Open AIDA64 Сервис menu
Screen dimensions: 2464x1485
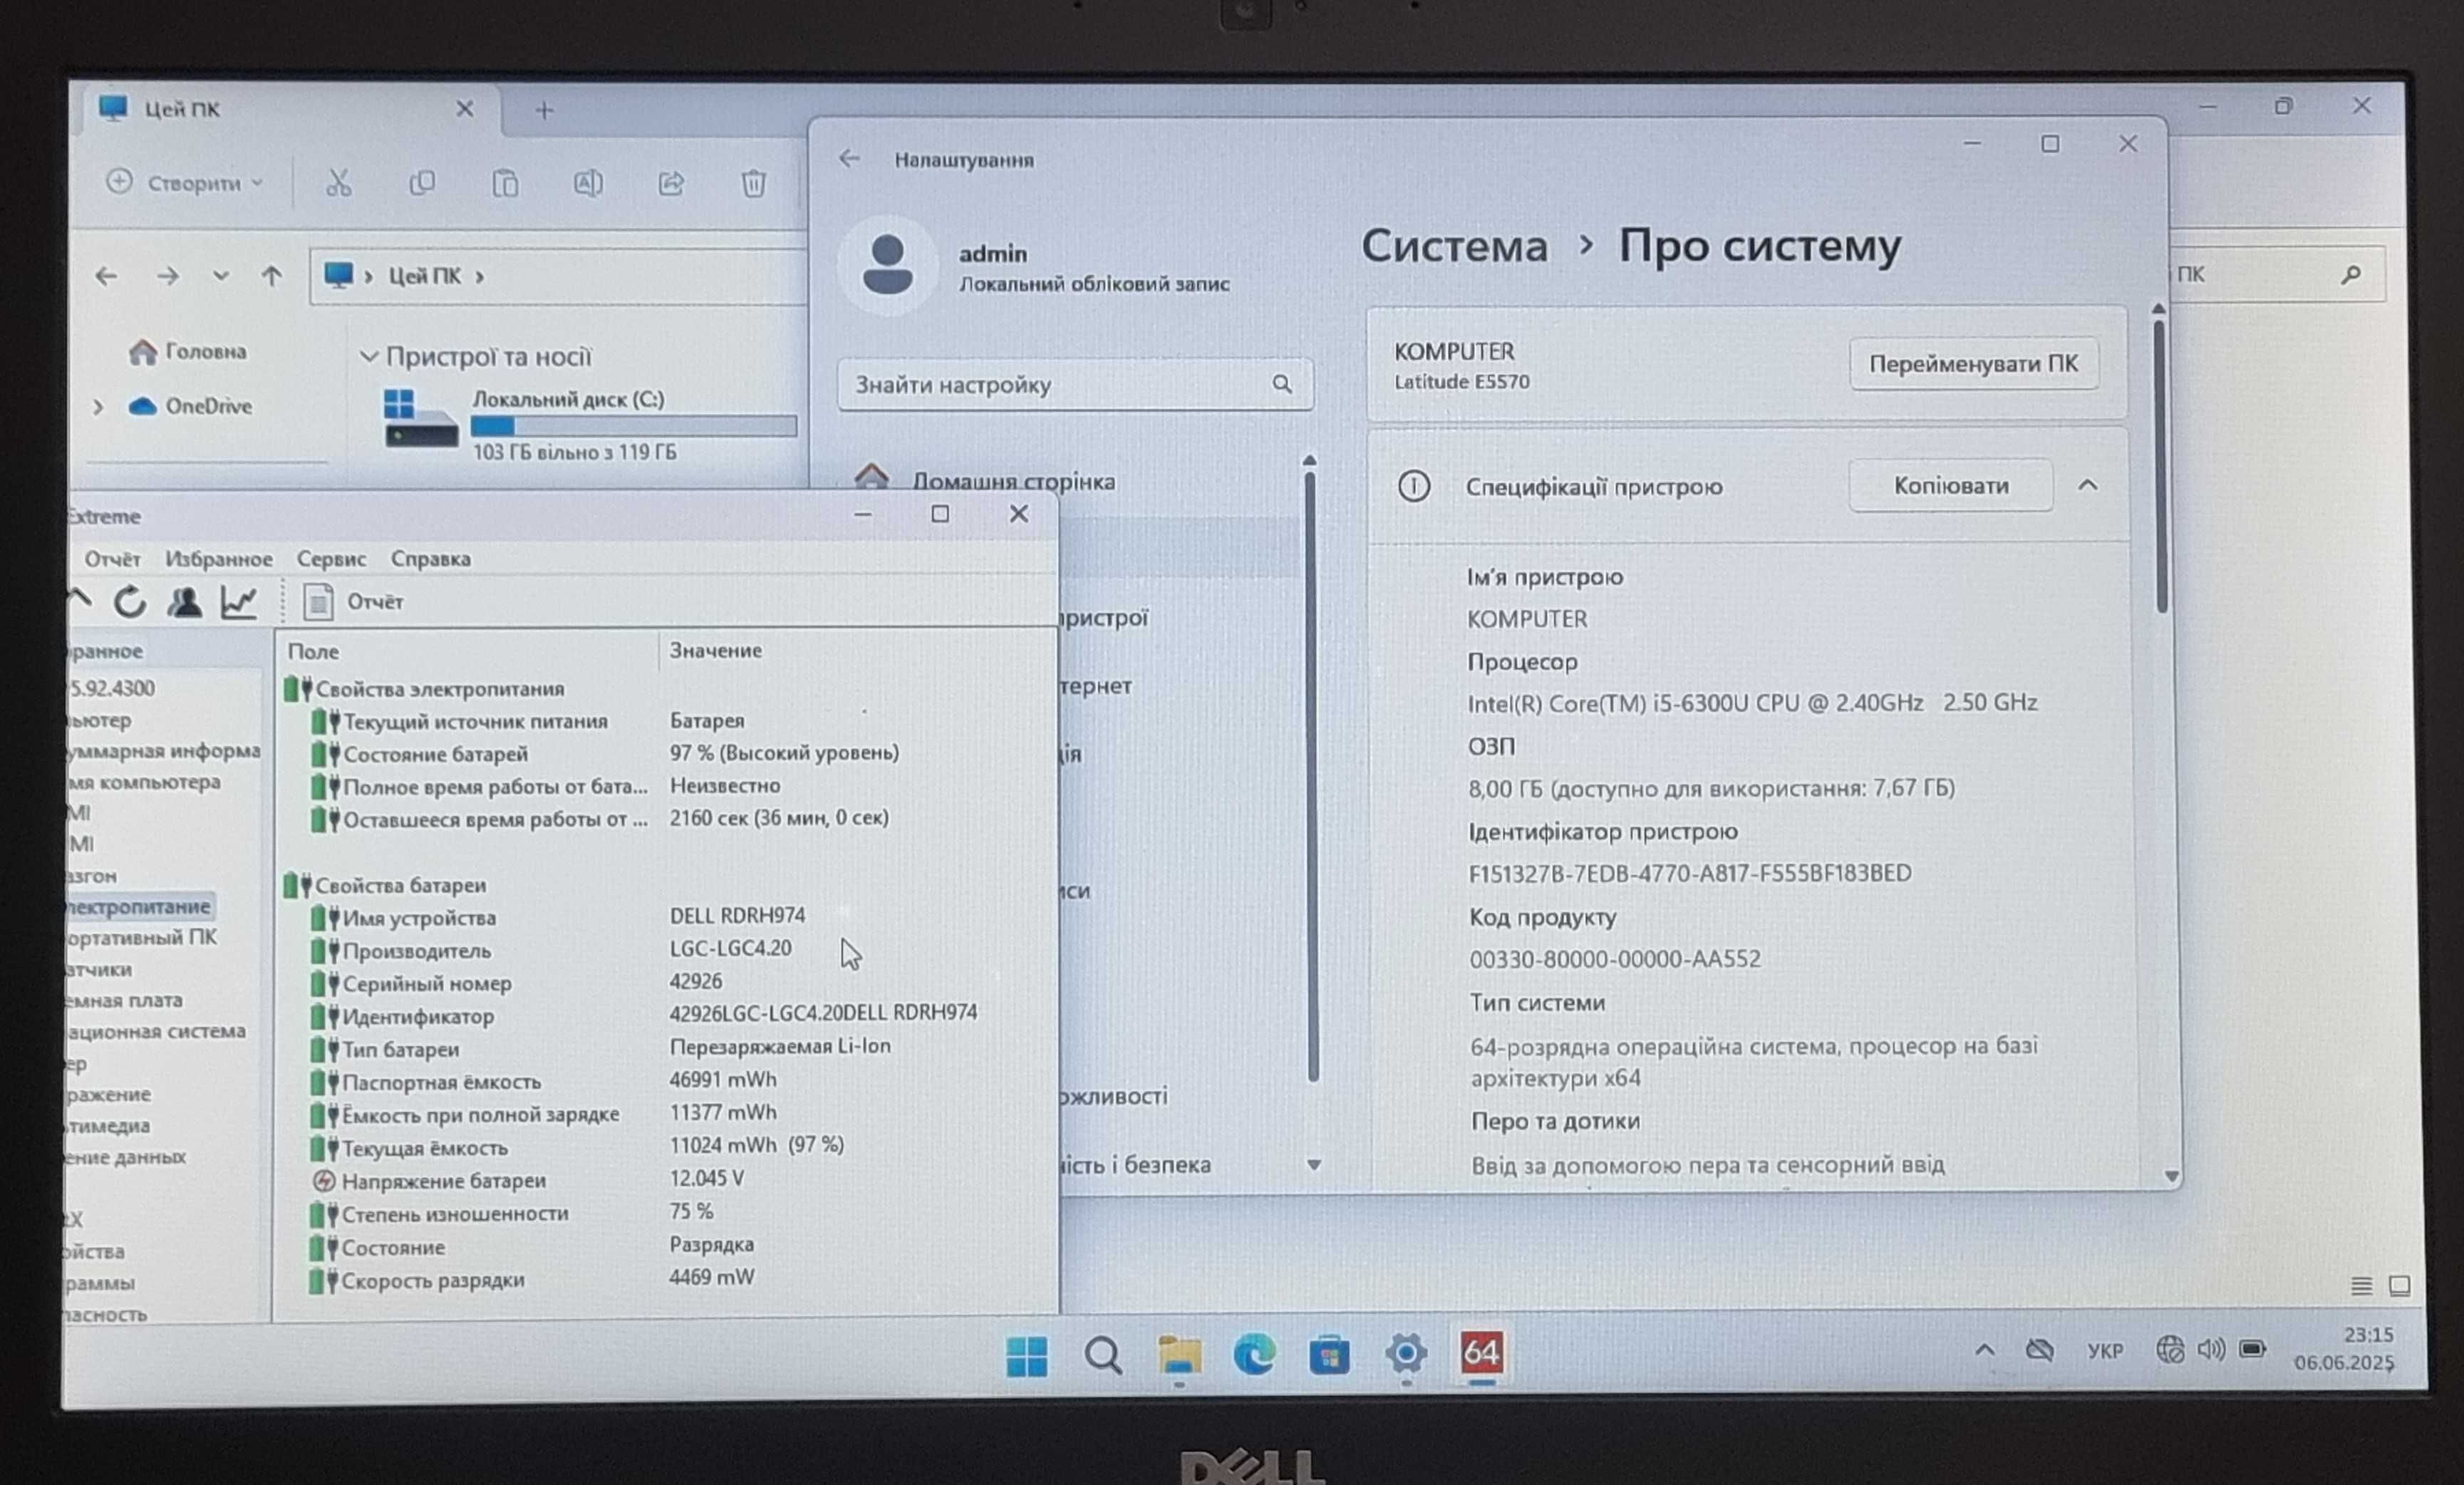331,559
